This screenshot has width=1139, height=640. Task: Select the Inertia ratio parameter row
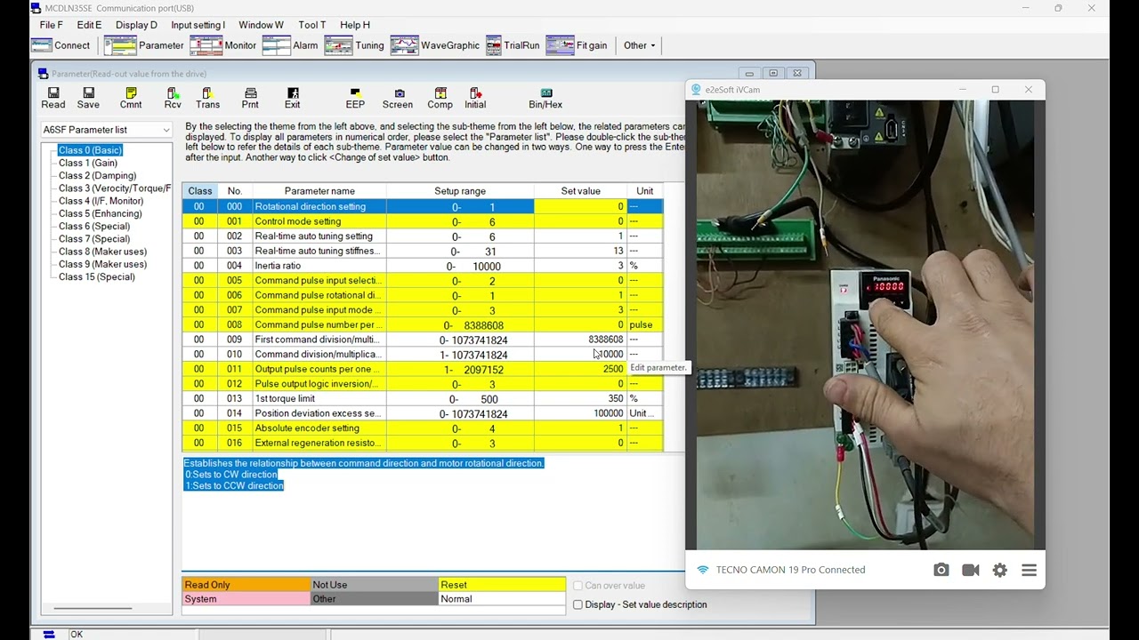tap(422, 266)
